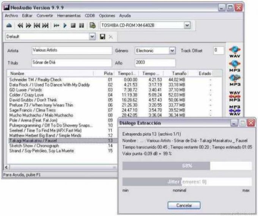This screenshot has height=216, width=258.
Task: Open the Opciones menu
Action: click(107, 16)
